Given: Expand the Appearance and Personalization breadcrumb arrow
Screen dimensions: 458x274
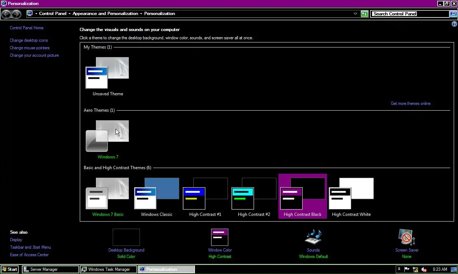Looking at the screenshot, I should pos(141,14).
